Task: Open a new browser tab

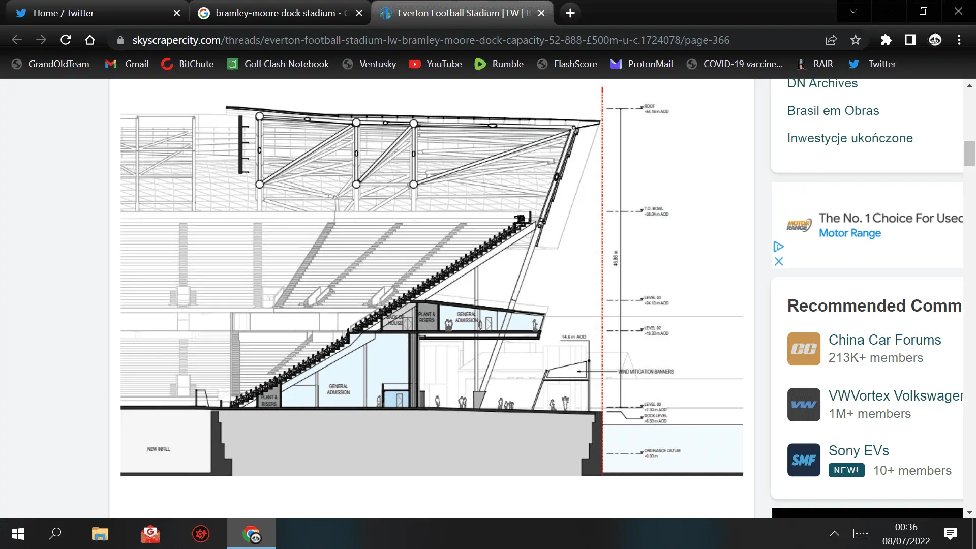Action: tap(570, 13)
